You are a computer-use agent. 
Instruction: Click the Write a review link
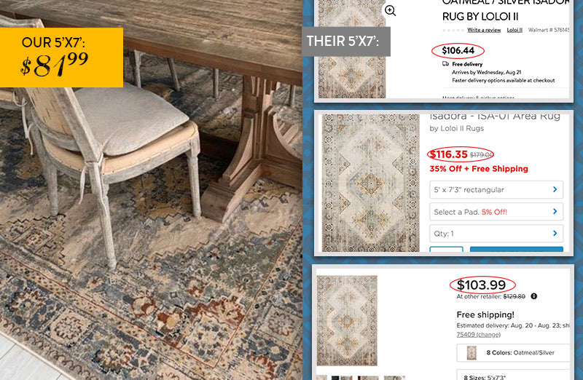484,30
